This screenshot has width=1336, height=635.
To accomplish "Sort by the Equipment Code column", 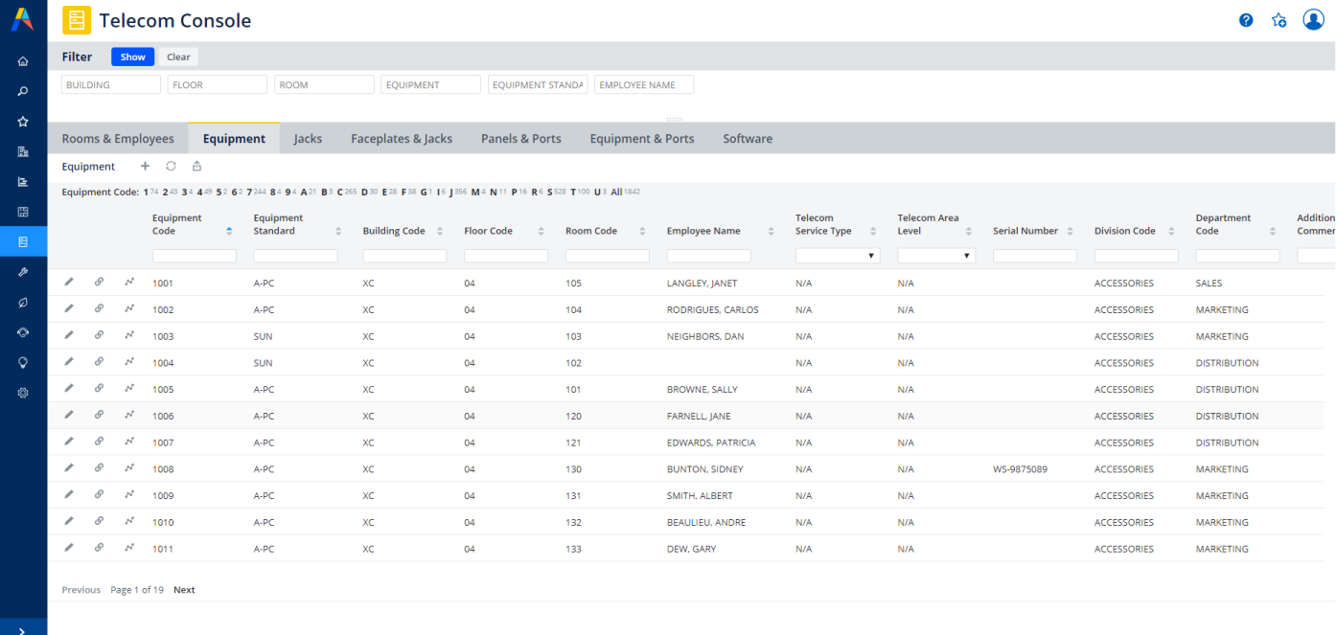I will [x=229, y=231].
